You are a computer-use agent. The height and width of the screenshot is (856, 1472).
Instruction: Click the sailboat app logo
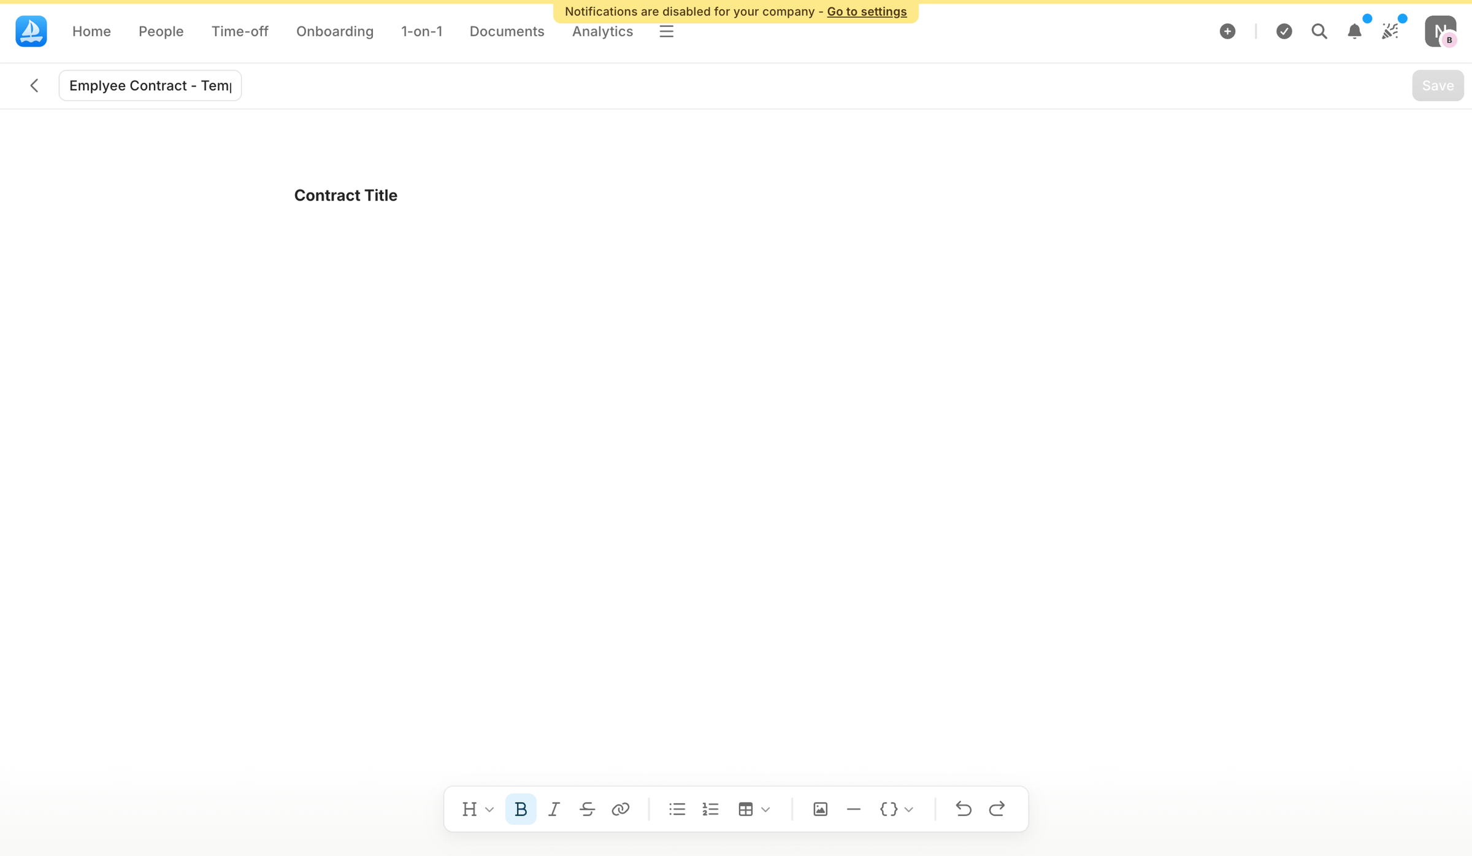click(x=31, y=31)
